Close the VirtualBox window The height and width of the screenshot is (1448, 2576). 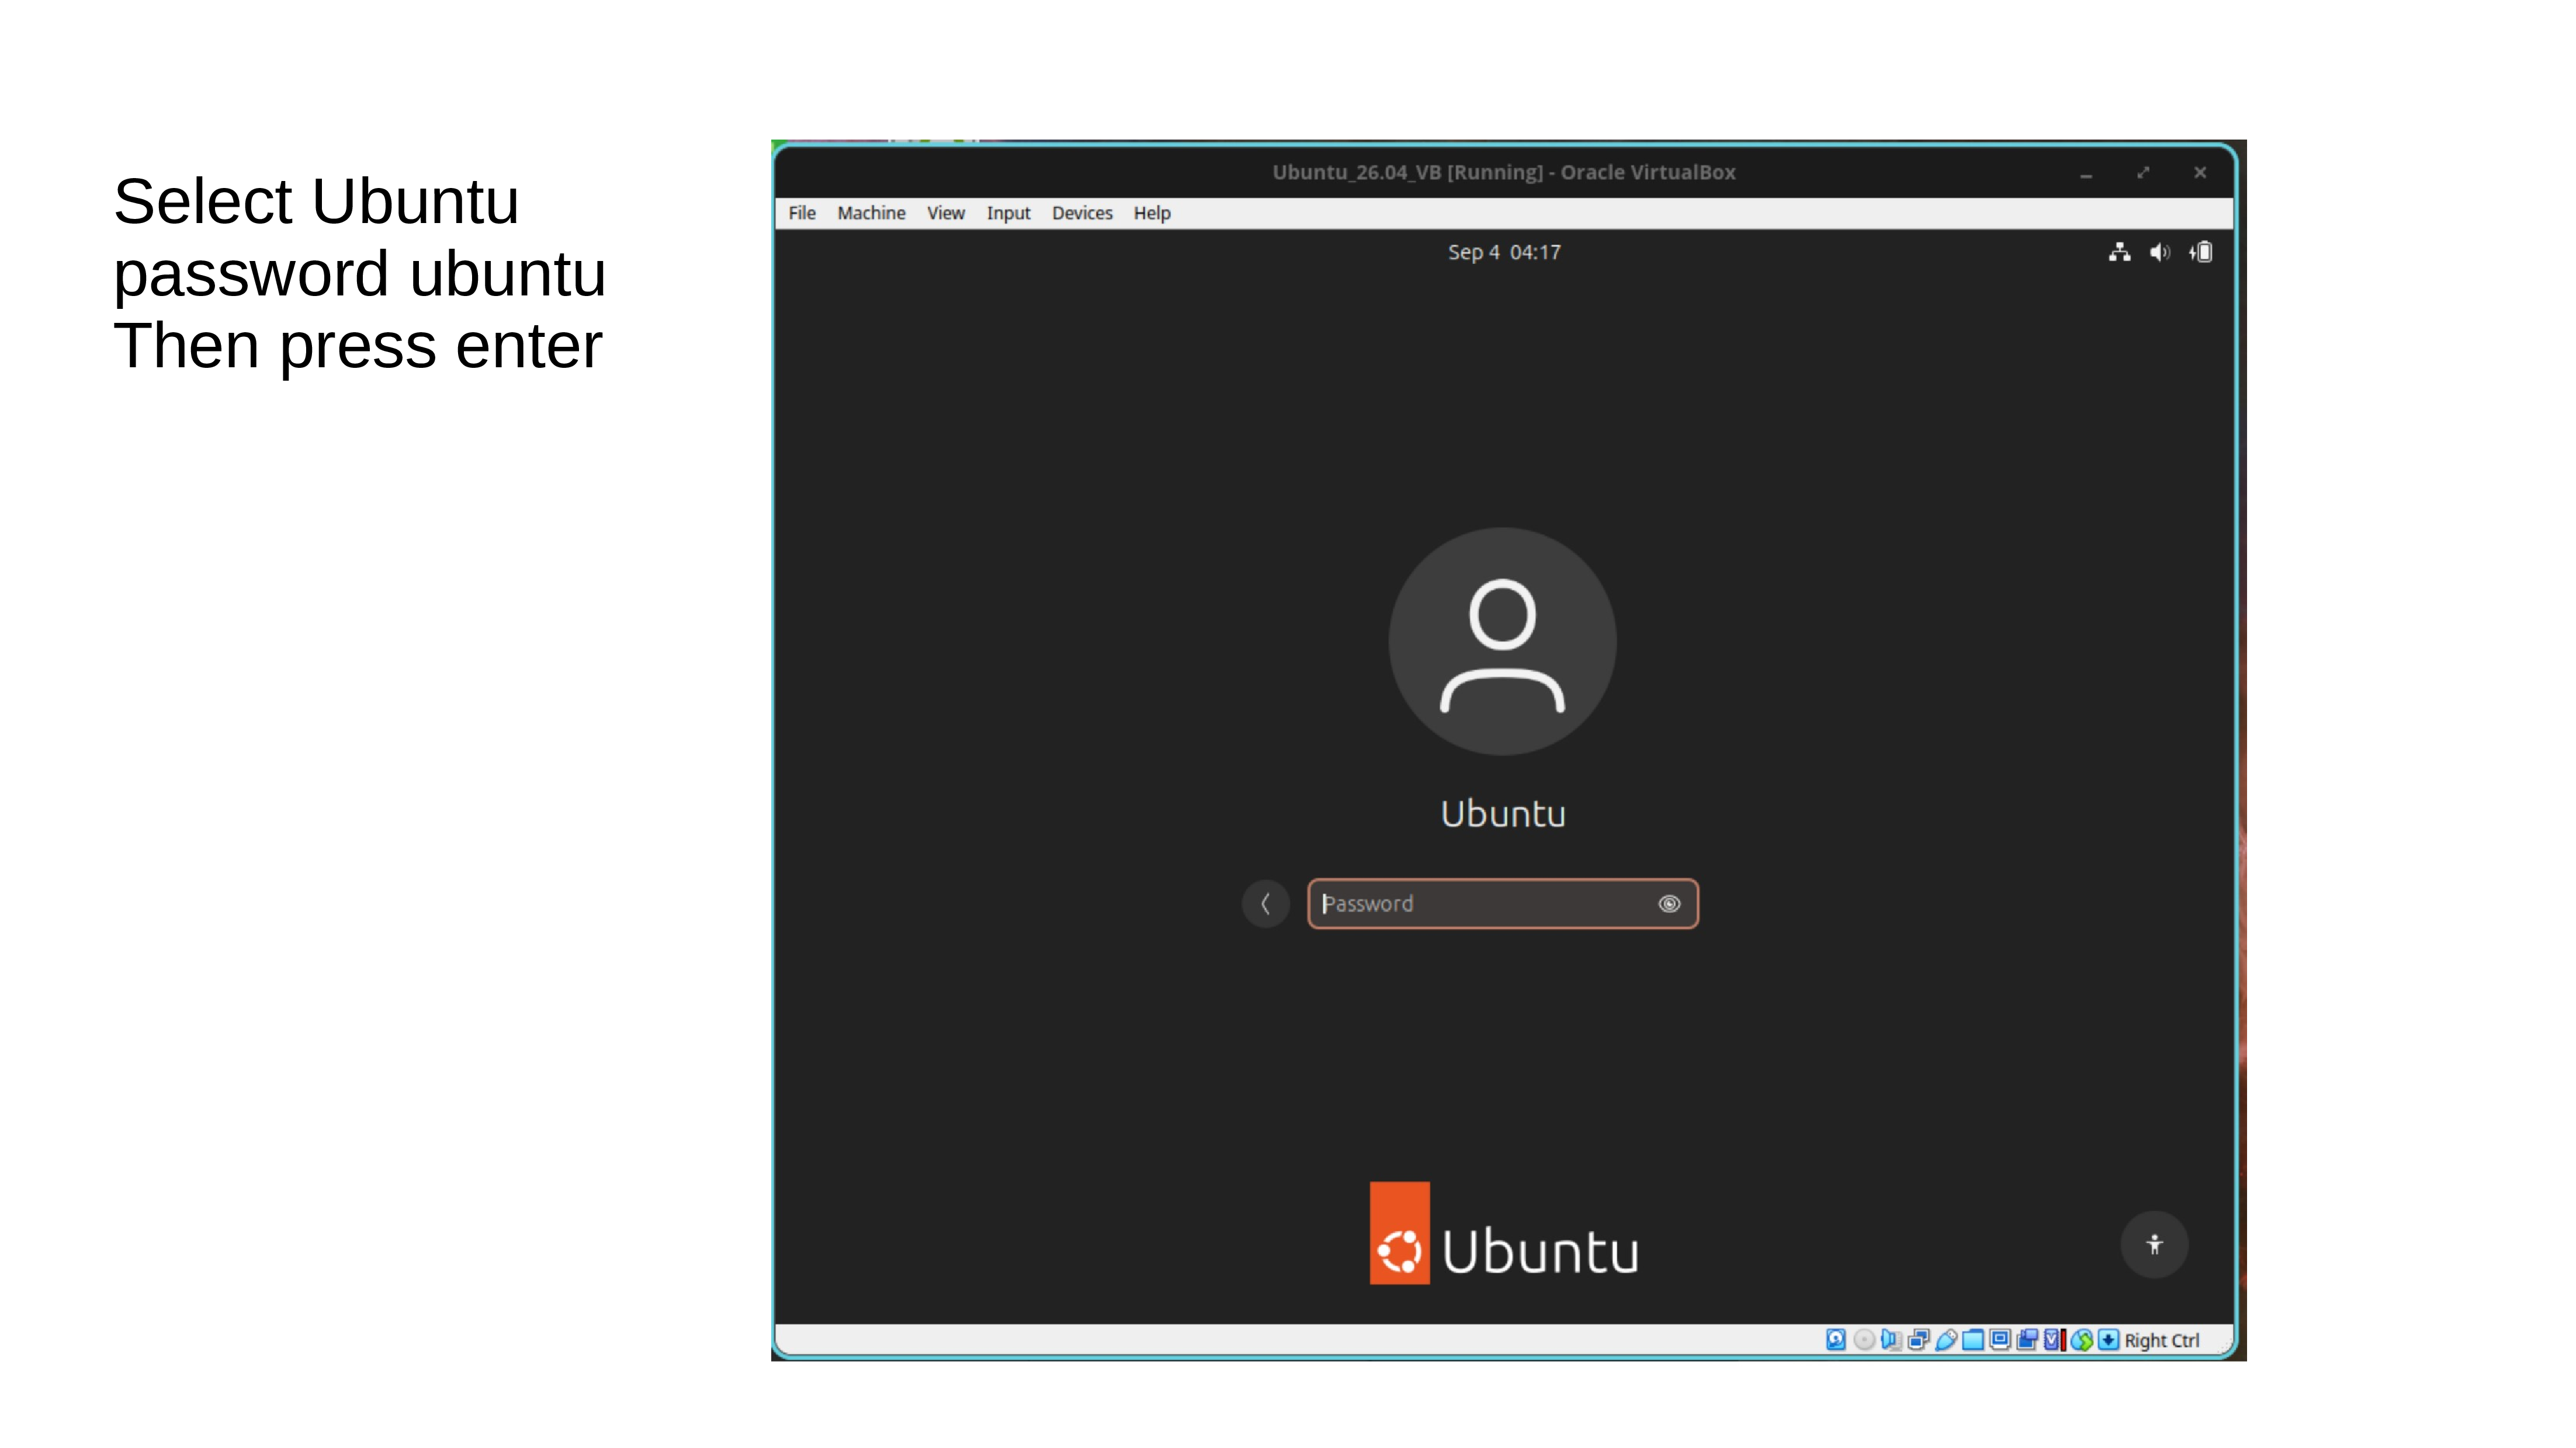click(x=2200, y=173)
